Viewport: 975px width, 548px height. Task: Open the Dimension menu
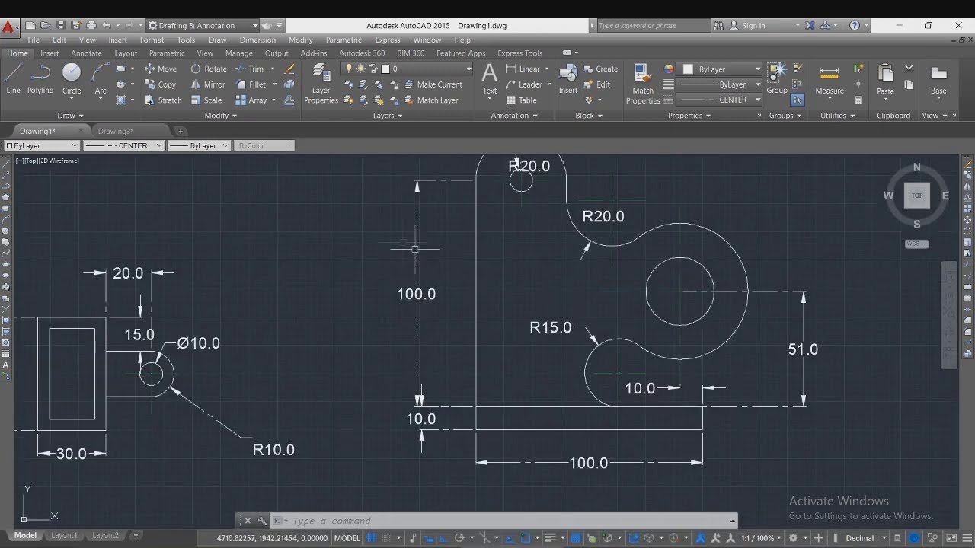coord(257,40)
